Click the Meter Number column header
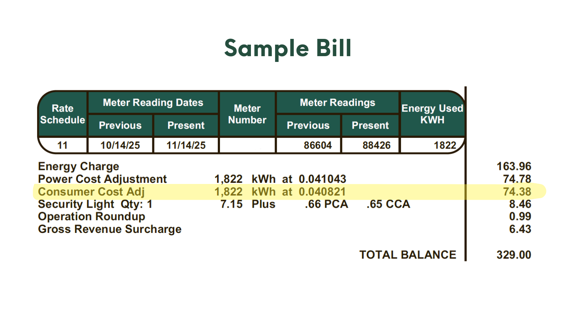 click(247, 114)
